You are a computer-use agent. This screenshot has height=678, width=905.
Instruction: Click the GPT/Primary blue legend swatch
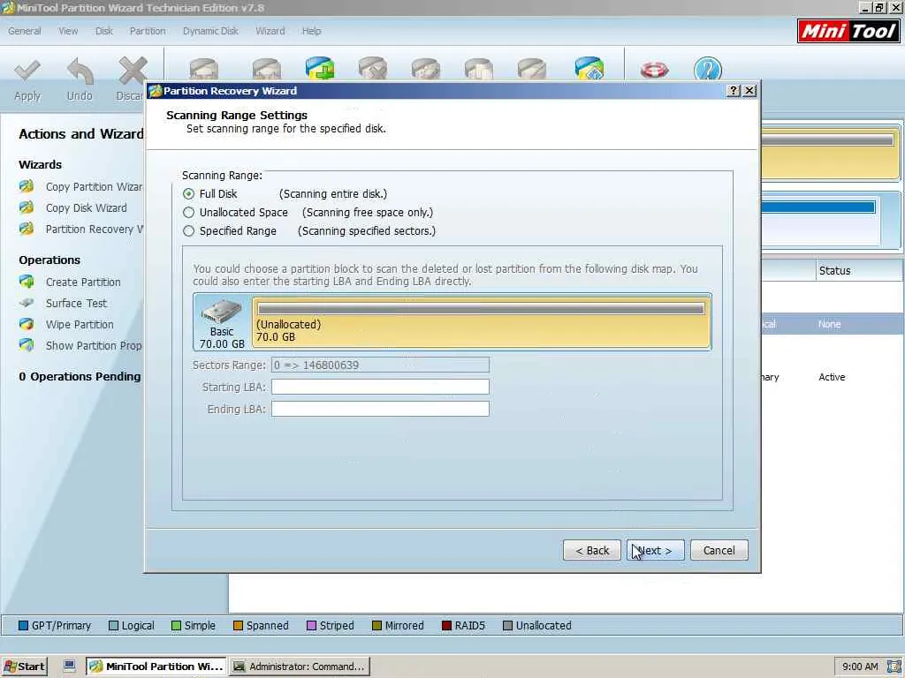[x=24, y=626]
